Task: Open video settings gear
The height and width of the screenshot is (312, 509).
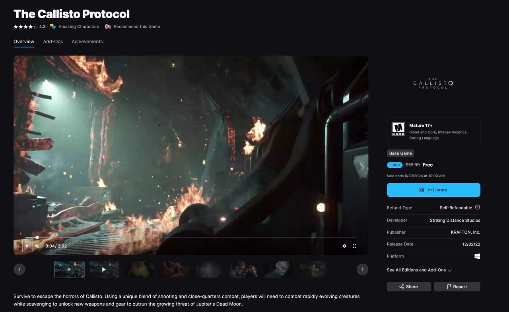Action: point(344,246)
